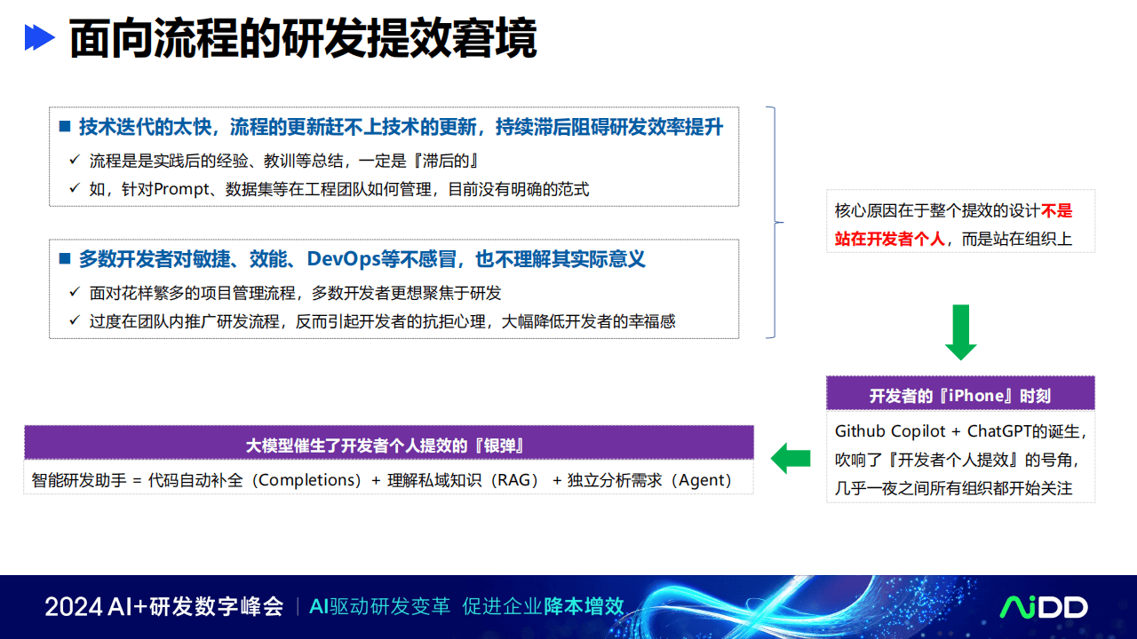
Task: Click the line 几乎一夜之间所有组织都开始关注
Action: (x=953, y=487)
